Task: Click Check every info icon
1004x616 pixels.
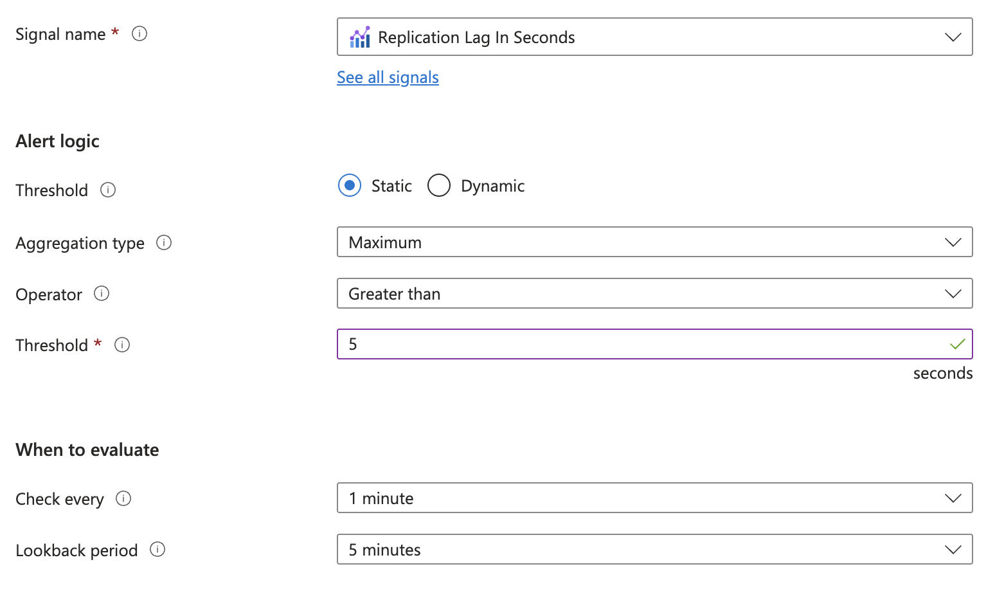Action: pyautogui.click(x=123, y=498)
